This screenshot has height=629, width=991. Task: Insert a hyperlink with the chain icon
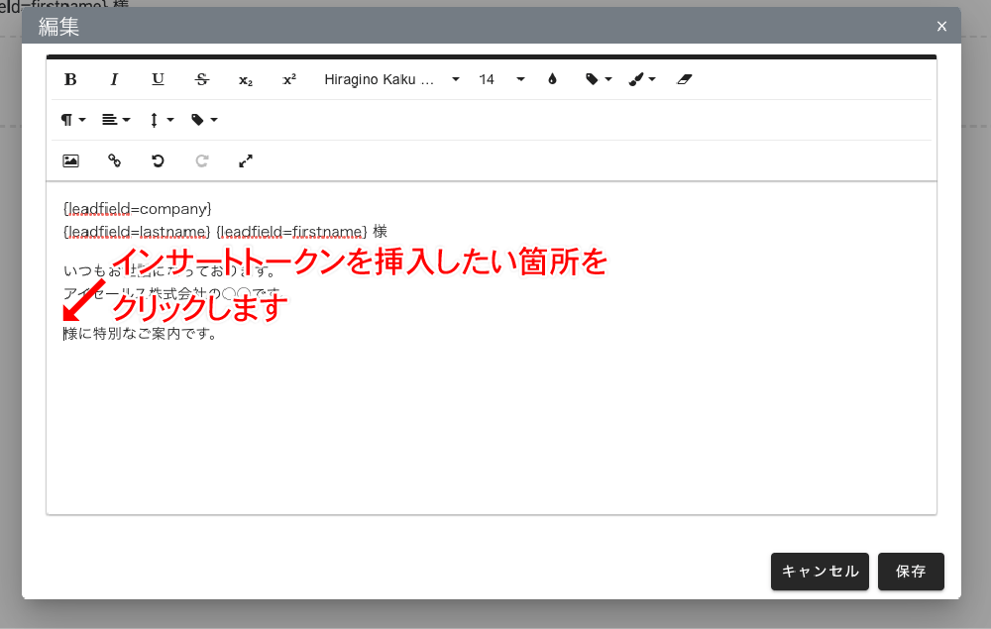pyautogui.click(x=114, y=160)
